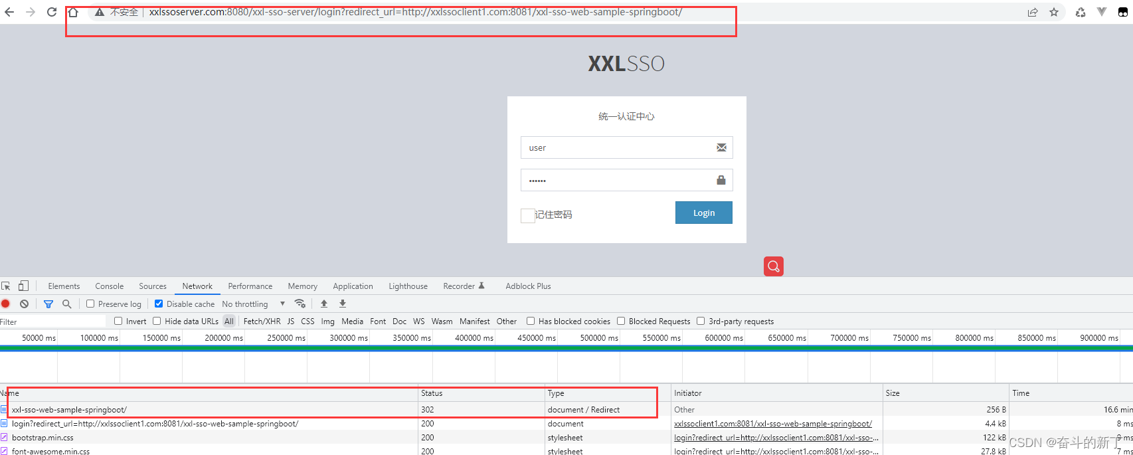Click the browser forward arrow

tap(31, 12)
